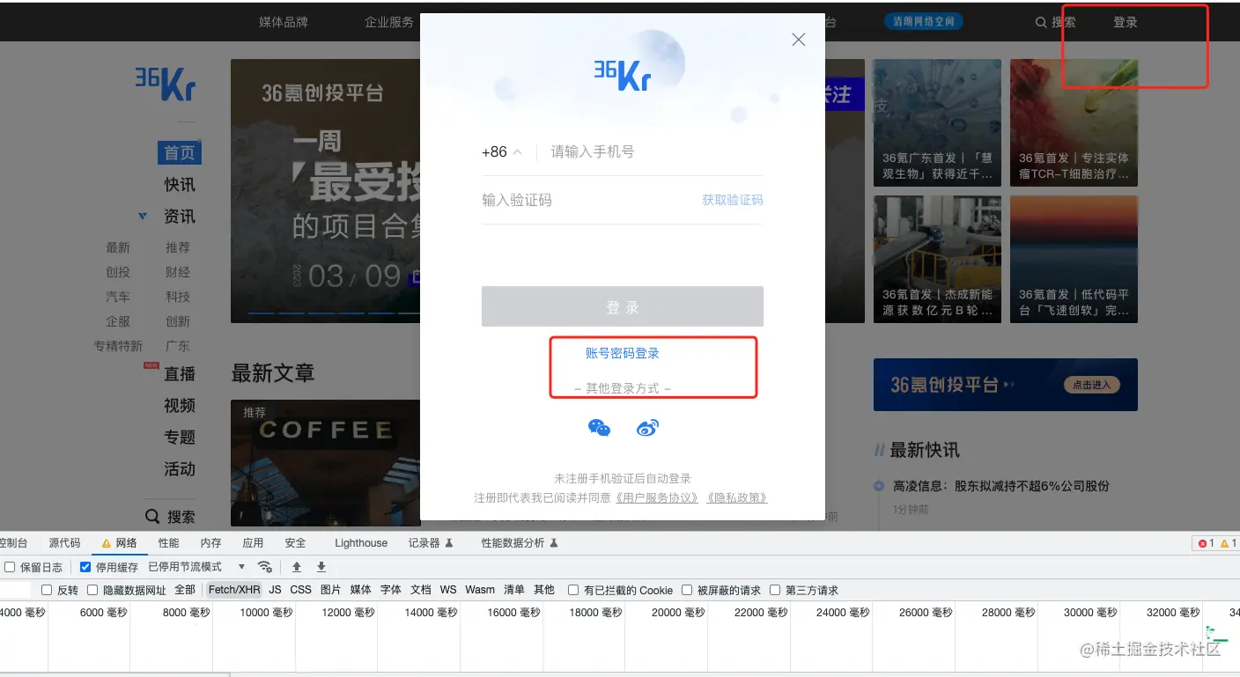Collapse the 资讯 section triangle in the sidebar
The image size is (1240, 677).
(143, 216)
